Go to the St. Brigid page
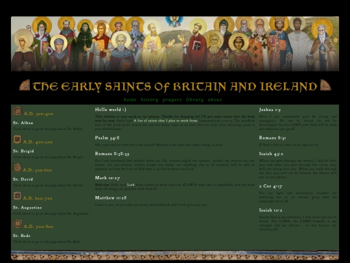The image size is (350, 263). (x=23, y=151)
